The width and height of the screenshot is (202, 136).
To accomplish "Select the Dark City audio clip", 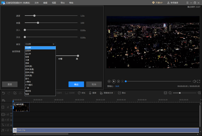I will click(106, 130).
